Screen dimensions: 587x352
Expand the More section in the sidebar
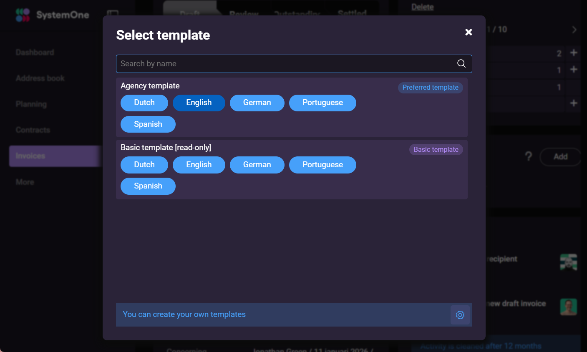pyautogui.click(x=25, y=182)
